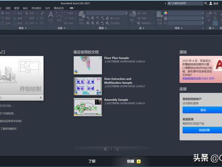
Task: Click the Dimension tool in Annotation panel
Action: pyautogui.click(x=59, y=16)
